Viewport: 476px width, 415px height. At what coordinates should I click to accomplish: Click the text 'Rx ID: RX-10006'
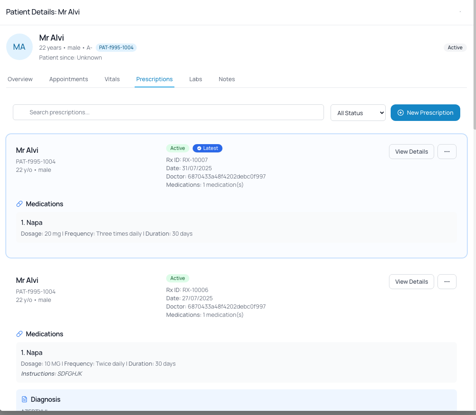pos(187,290)
